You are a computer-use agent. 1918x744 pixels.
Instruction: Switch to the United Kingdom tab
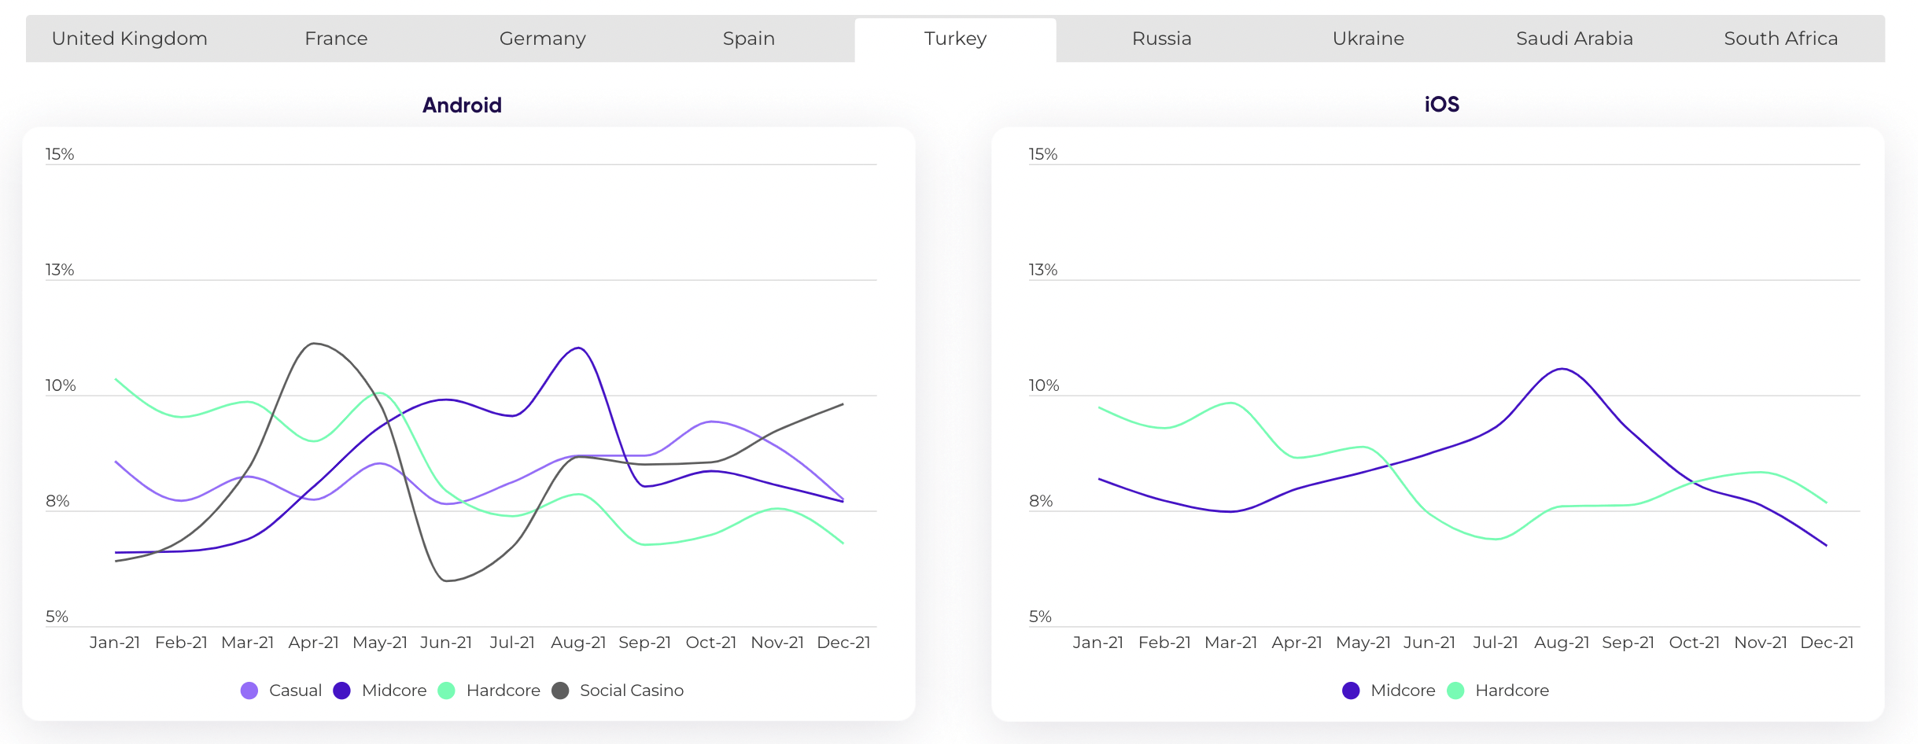(x=130, y=39)
